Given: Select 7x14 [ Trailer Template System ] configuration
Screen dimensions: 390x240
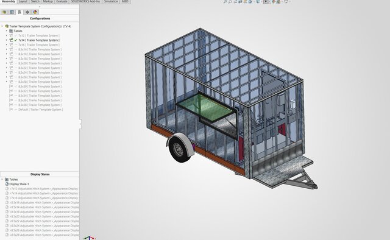Looking at the screenshot, I should pos(39,40).
